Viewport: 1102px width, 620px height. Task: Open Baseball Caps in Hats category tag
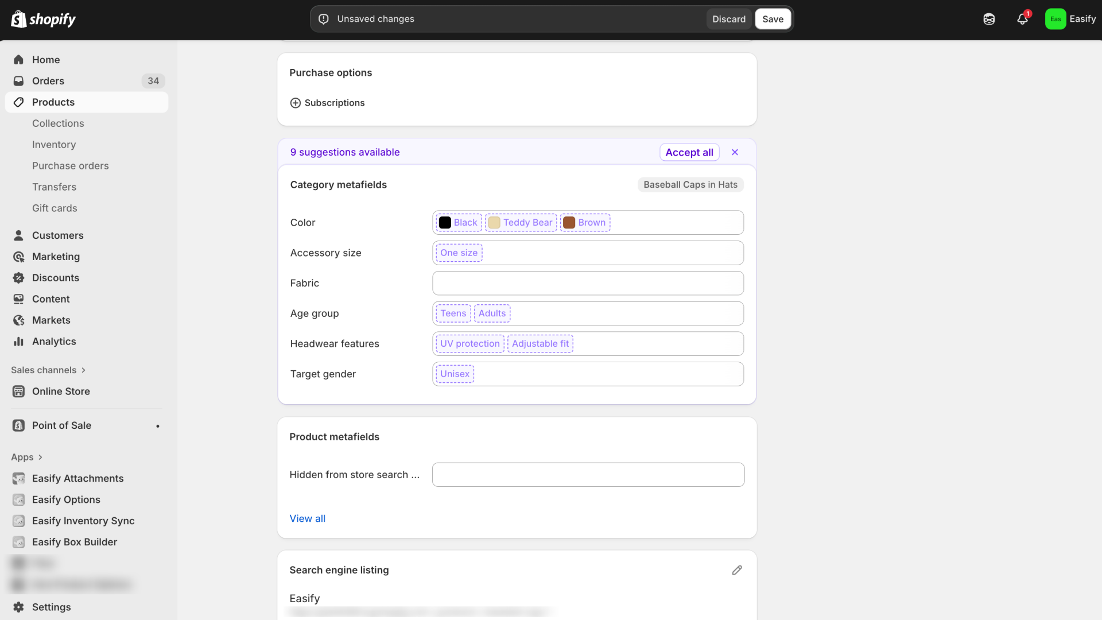point(690,185)
